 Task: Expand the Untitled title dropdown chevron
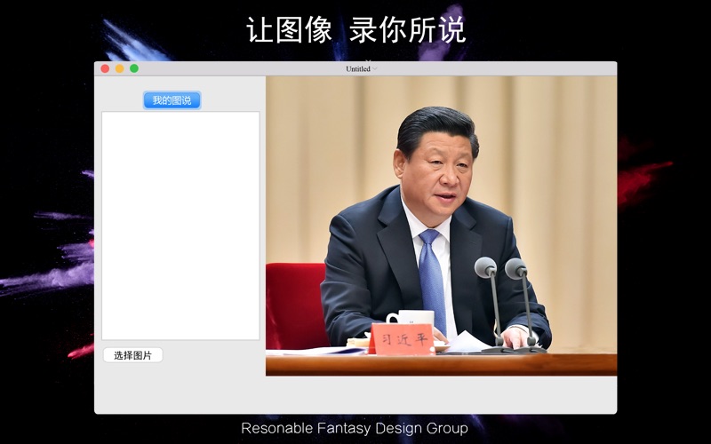[x=376, y=68]
